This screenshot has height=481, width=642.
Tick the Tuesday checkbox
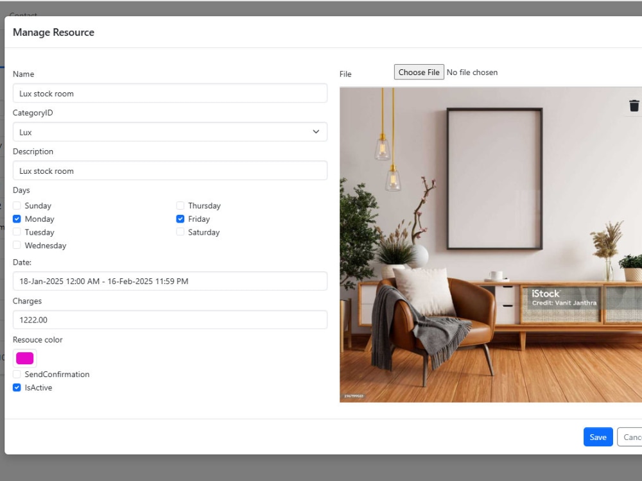click(17, 232)
